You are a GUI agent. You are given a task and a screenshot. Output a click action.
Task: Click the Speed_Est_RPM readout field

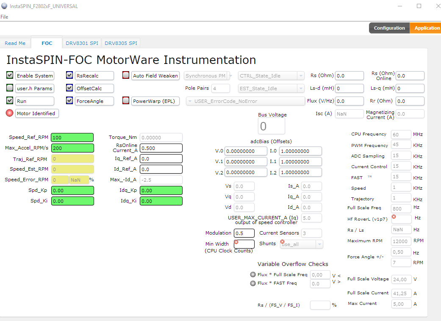[72, 169]
